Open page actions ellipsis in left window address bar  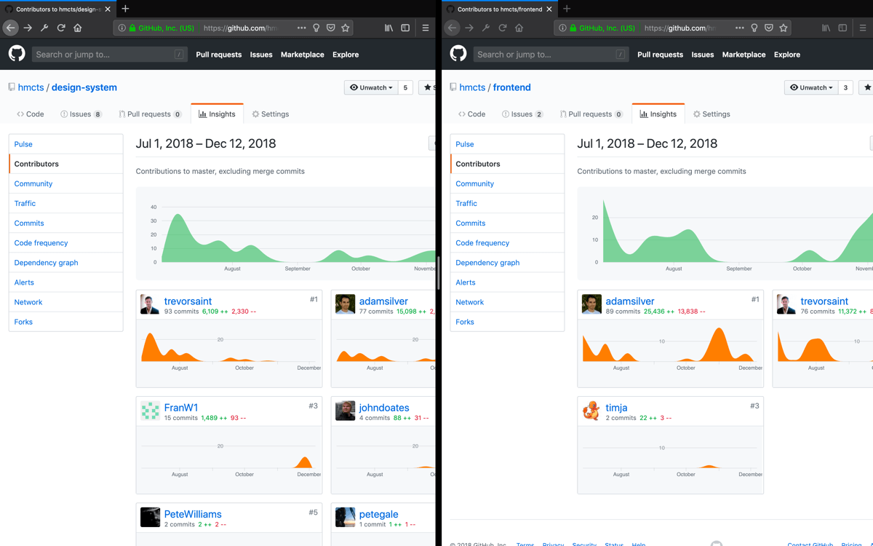pos(301,28)
